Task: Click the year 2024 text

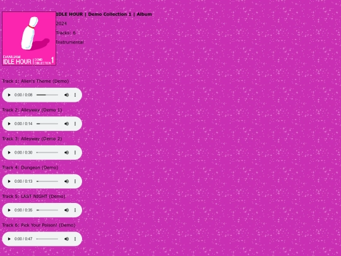Action: click(61, 23)
